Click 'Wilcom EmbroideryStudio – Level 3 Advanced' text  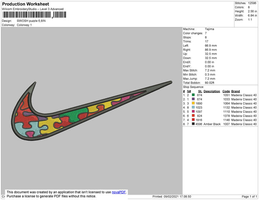tap(33, 9)
